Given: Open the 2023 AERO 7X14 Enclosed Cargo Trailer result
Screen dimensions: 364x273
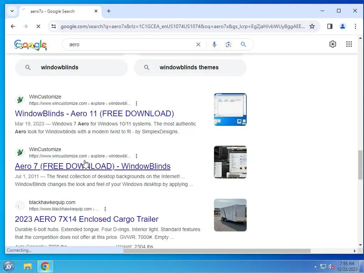Looking at the screenshot, I should click(87, 219).
